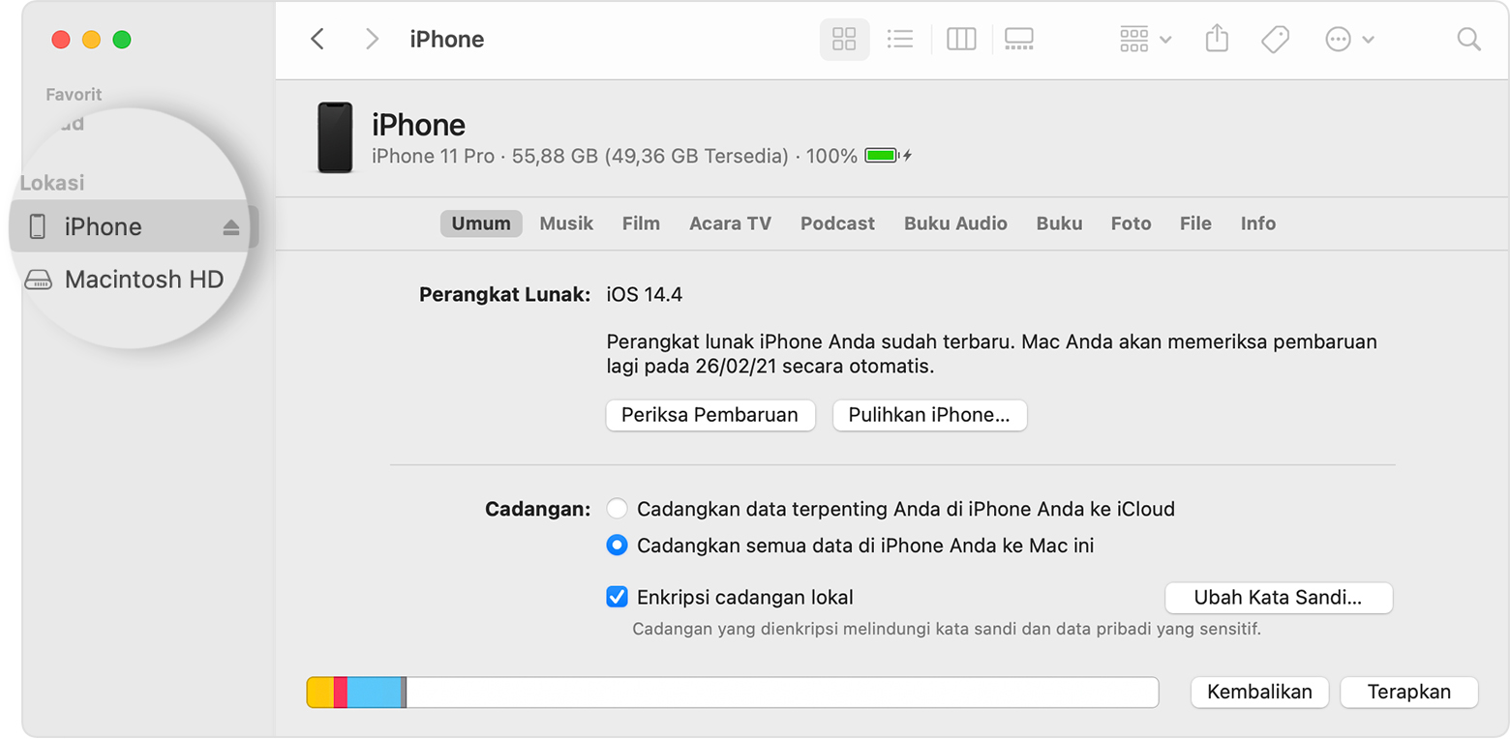The width and height of the screenshot is (1510, 739).
Task: Open the File tab
Action: (x=1195, y=223)
